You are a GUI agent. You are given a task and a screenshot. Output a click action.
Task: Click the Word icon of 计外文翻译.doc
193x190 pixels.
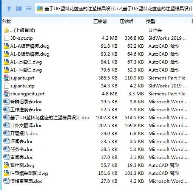6,126
